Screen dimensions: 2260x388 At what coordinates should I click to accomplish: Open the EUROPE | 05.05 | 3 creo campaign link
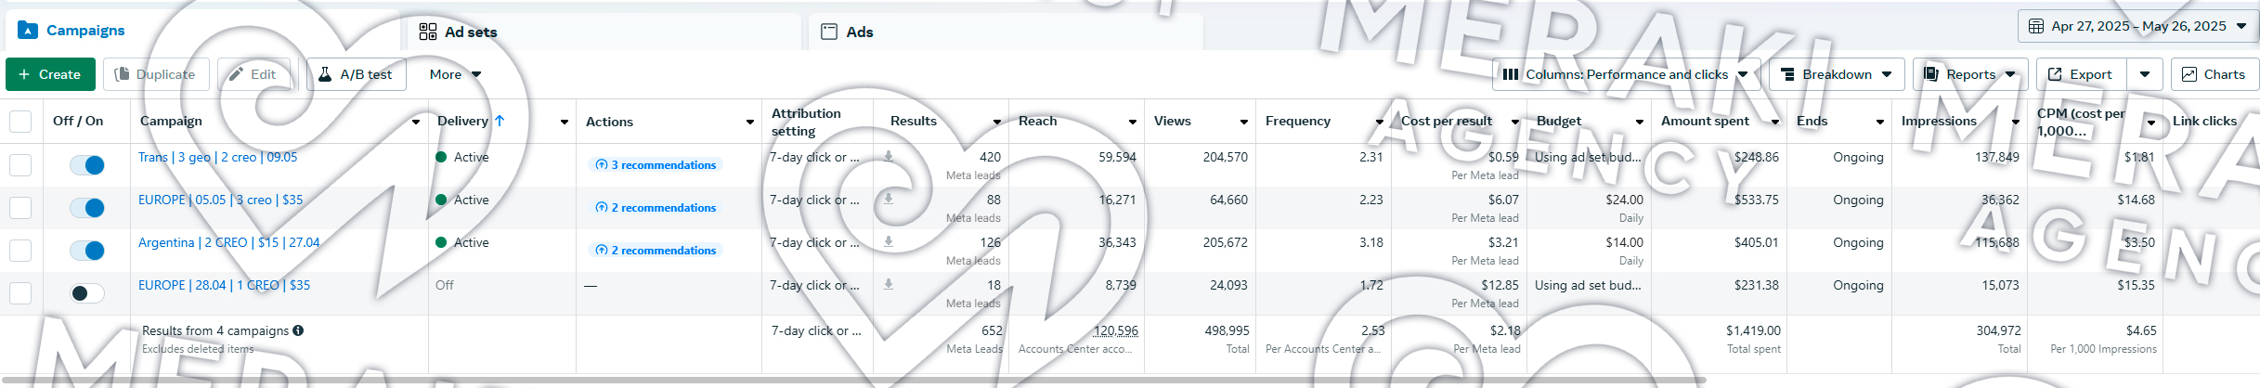coord(221,200)
